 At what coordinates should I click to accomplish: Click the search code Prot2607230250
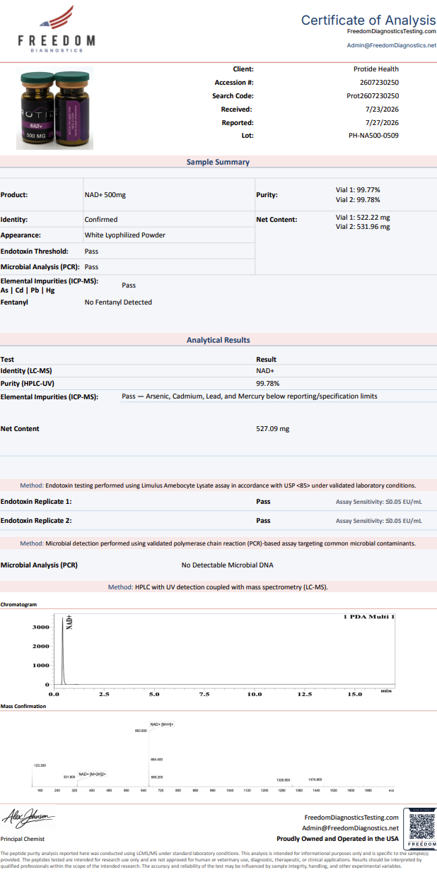click(373, 95)
